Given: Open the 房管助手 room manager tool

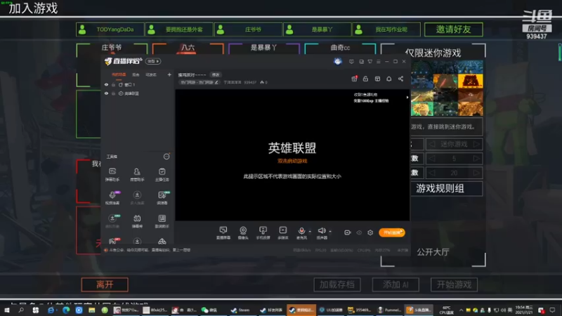Looking at the screenshot, I should click(137, 174).
